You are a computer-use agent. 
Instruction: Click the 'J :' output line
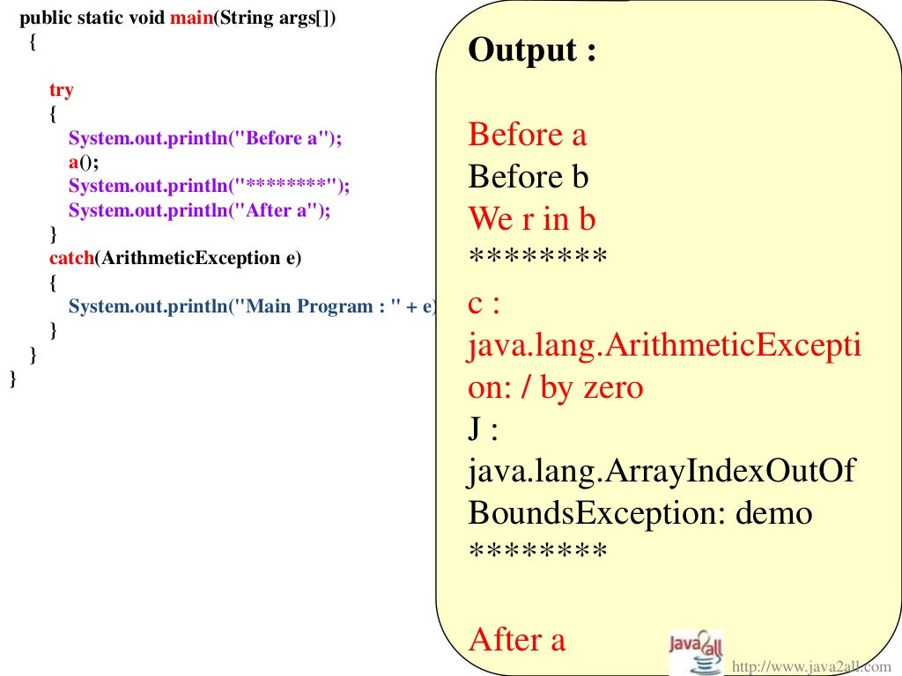(x=484, y=429)
